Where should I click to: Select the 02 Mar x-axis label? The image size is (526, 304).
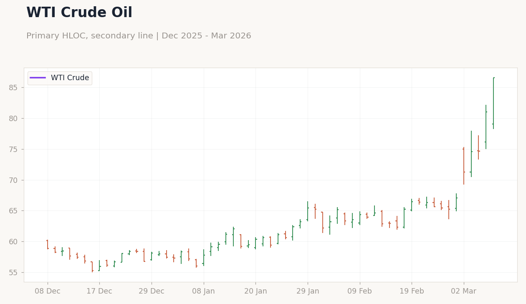coord(463,291)
